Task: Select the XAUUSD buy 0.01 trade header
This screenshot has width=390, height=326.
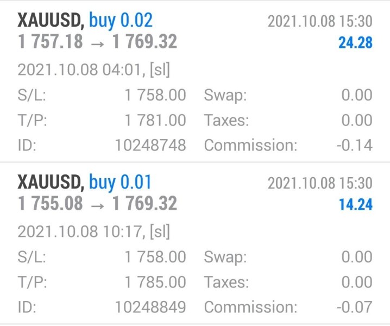Action: coord(84,182)
